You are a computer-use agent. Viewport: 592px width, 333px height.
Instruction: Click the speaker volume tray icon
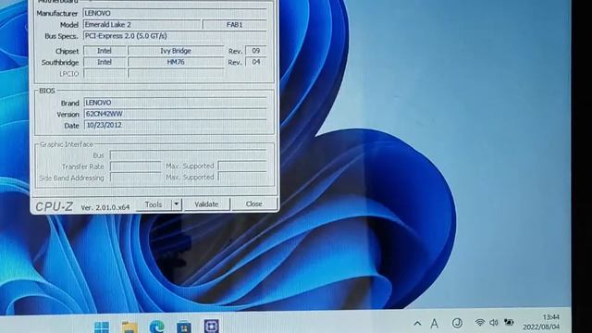coord(494,323)
